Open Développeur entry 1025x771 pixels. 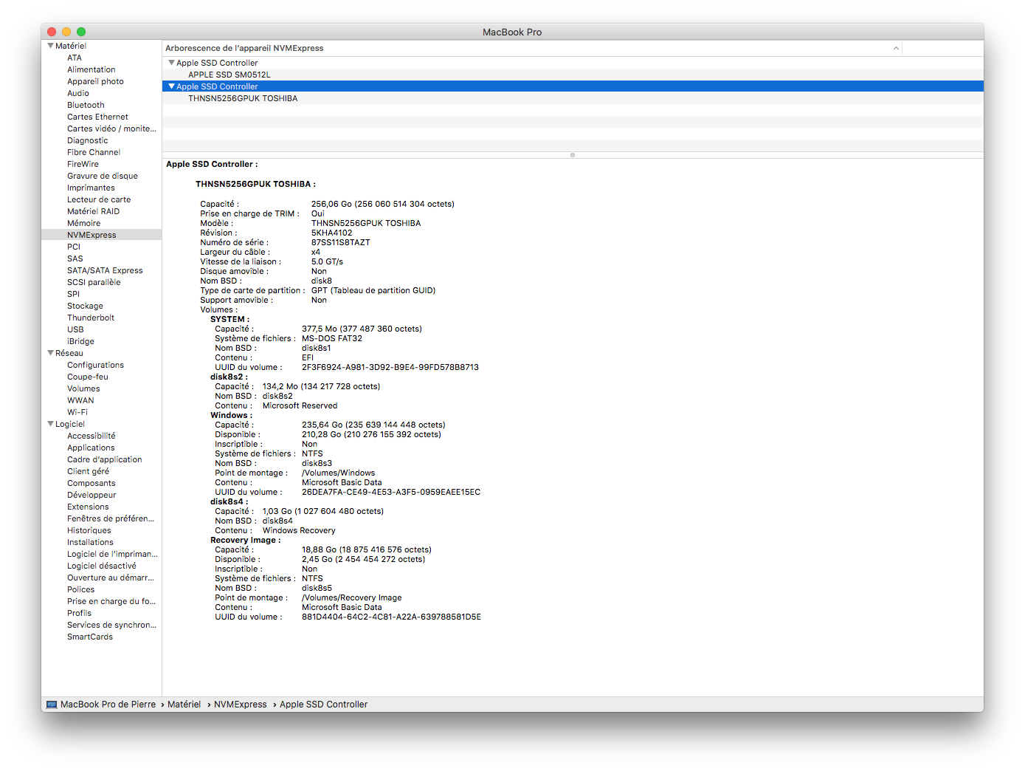(92, 495)
